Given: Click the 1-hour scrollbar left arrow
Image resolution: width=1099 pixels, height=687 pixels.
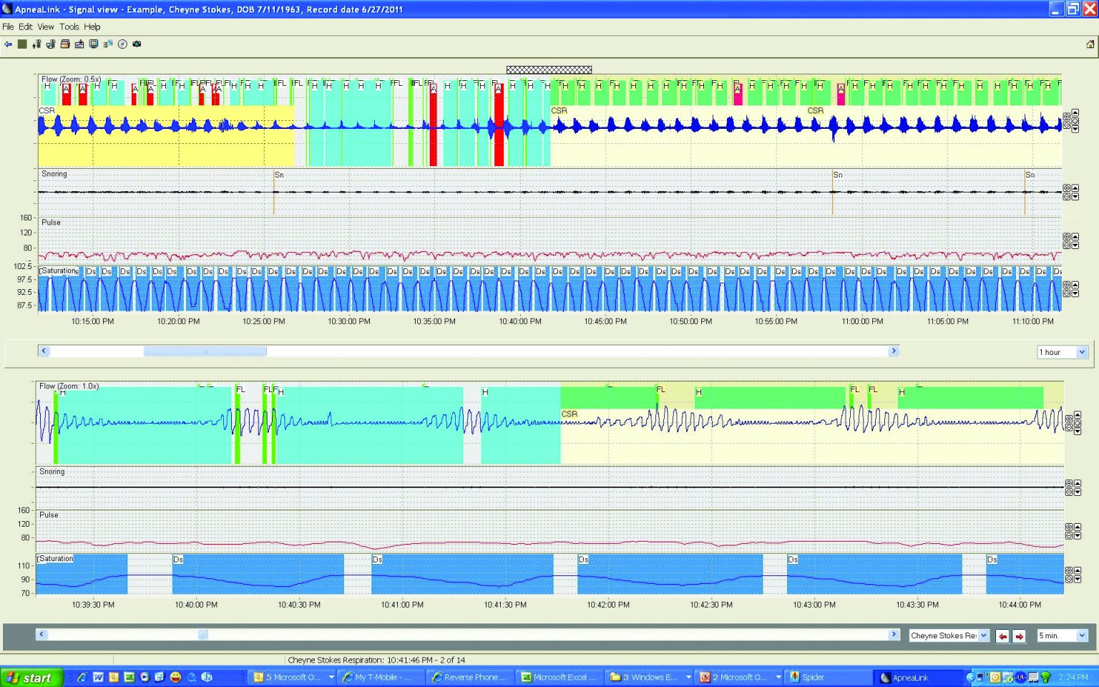Looking at the screenshot, I should tap(44, 351).
